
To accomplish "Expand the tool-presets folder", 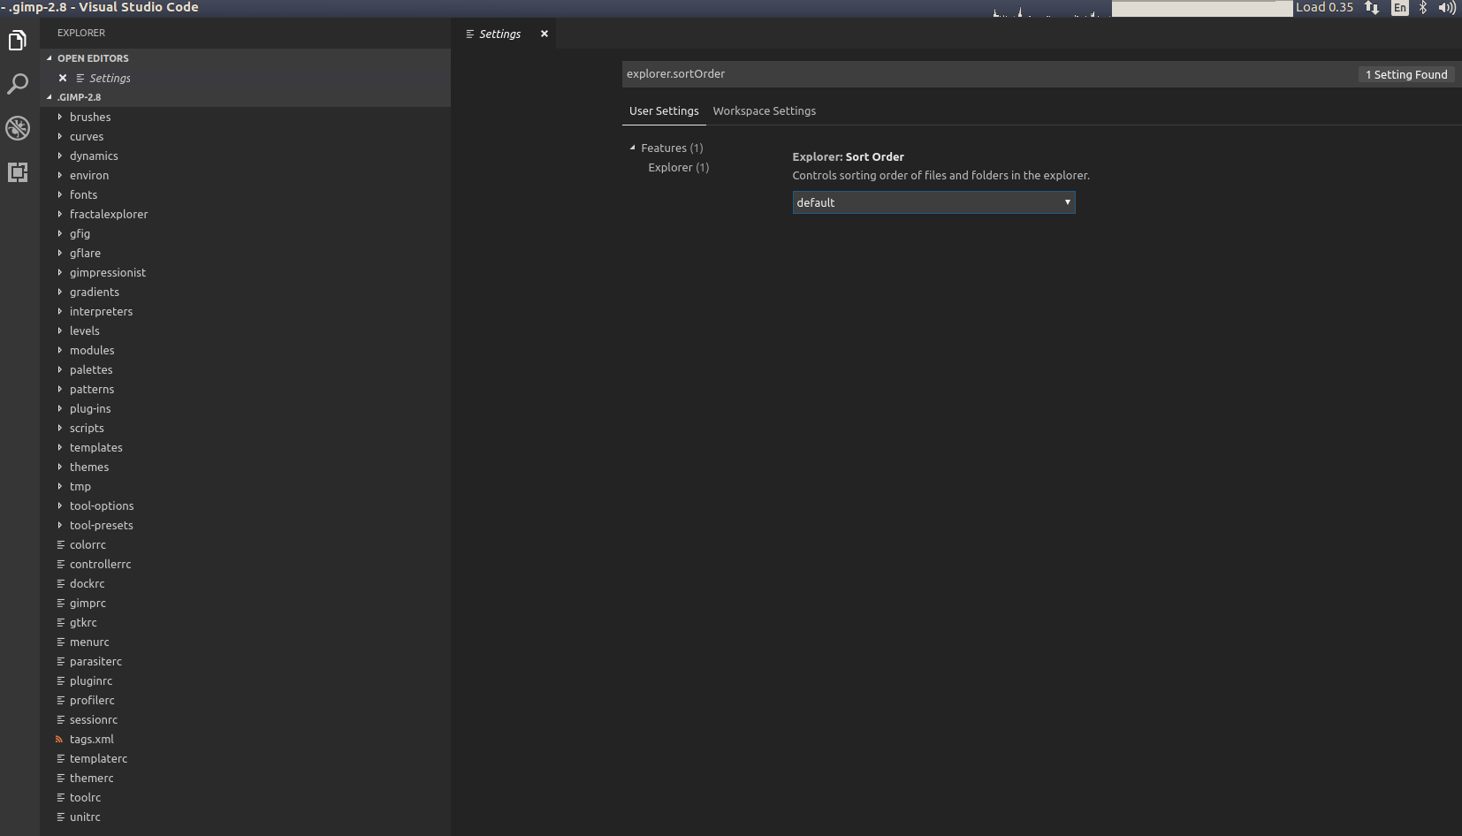I will 246,525.
